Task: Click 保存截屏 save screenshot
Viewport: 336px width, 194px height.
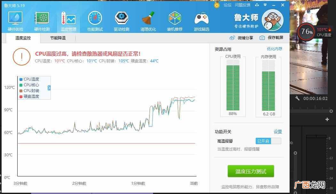Action: (275, 38)
